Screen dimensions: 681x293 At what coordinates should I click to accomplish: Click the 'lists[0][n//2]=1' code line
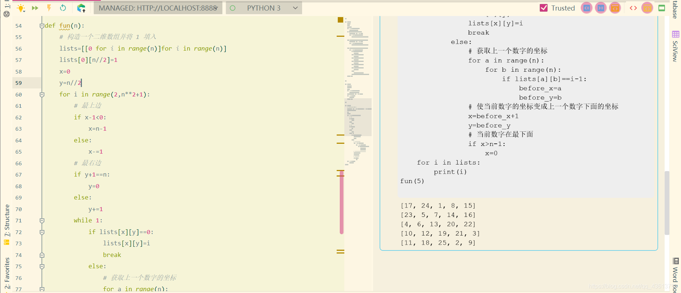coord(88,60)
